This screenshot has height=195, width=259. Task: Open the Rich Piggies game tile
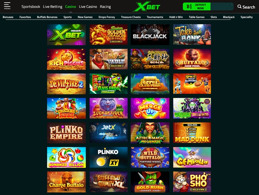coord(66,59)
